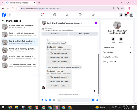Open listing thumbnail in Marketplace banner
Screen dimensions: 137x110
pyautogui.click(x=43, y=29)
